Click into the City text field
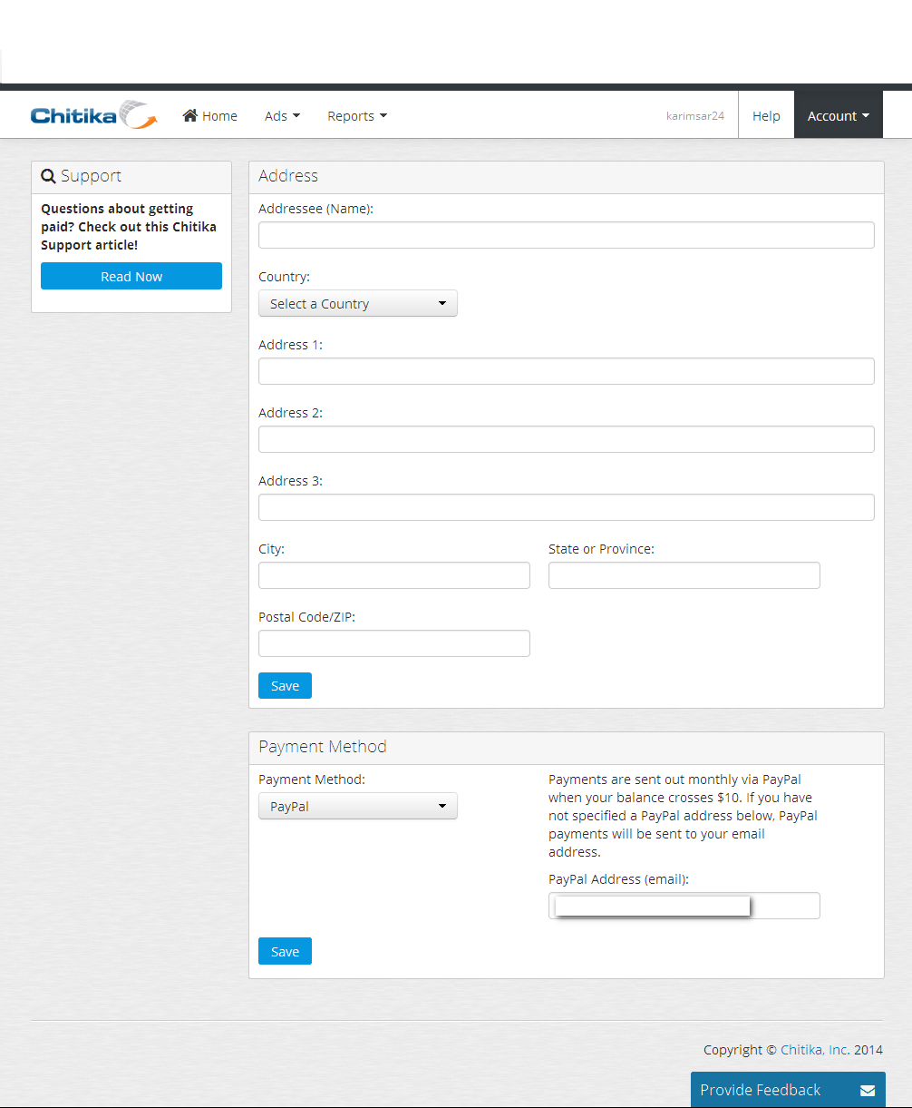The height and width of the screenshot is (1108, 912). [394, 575]
